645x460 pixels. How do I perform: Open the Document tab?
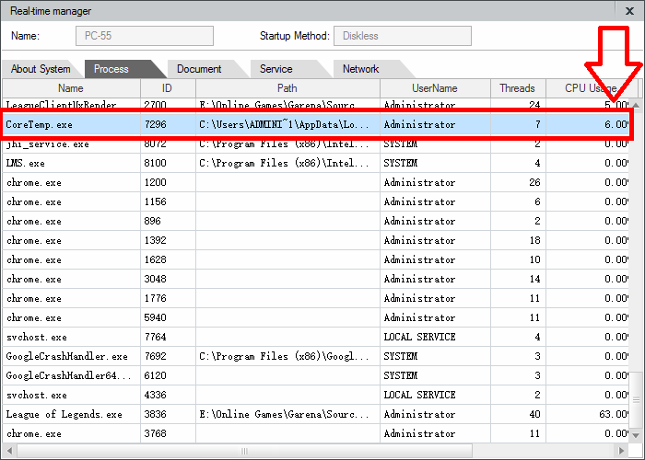pyautogui.click(x=199, y=69)
